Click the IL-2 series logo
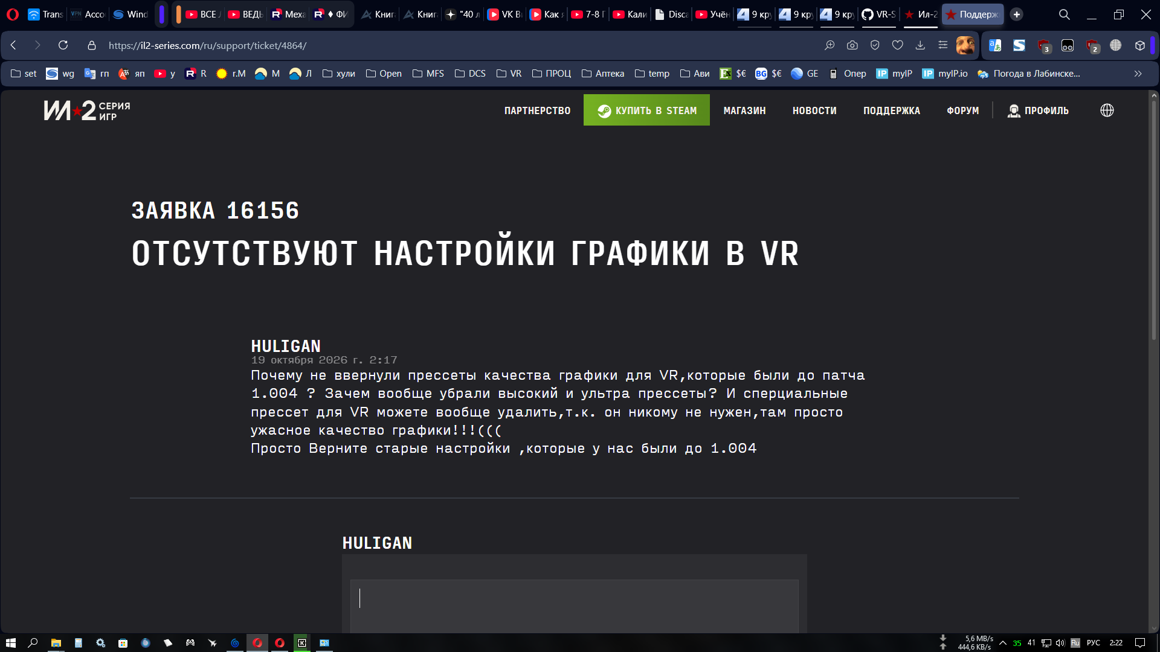The height and width of the screenshot is (652, 1160). point(87,110)
